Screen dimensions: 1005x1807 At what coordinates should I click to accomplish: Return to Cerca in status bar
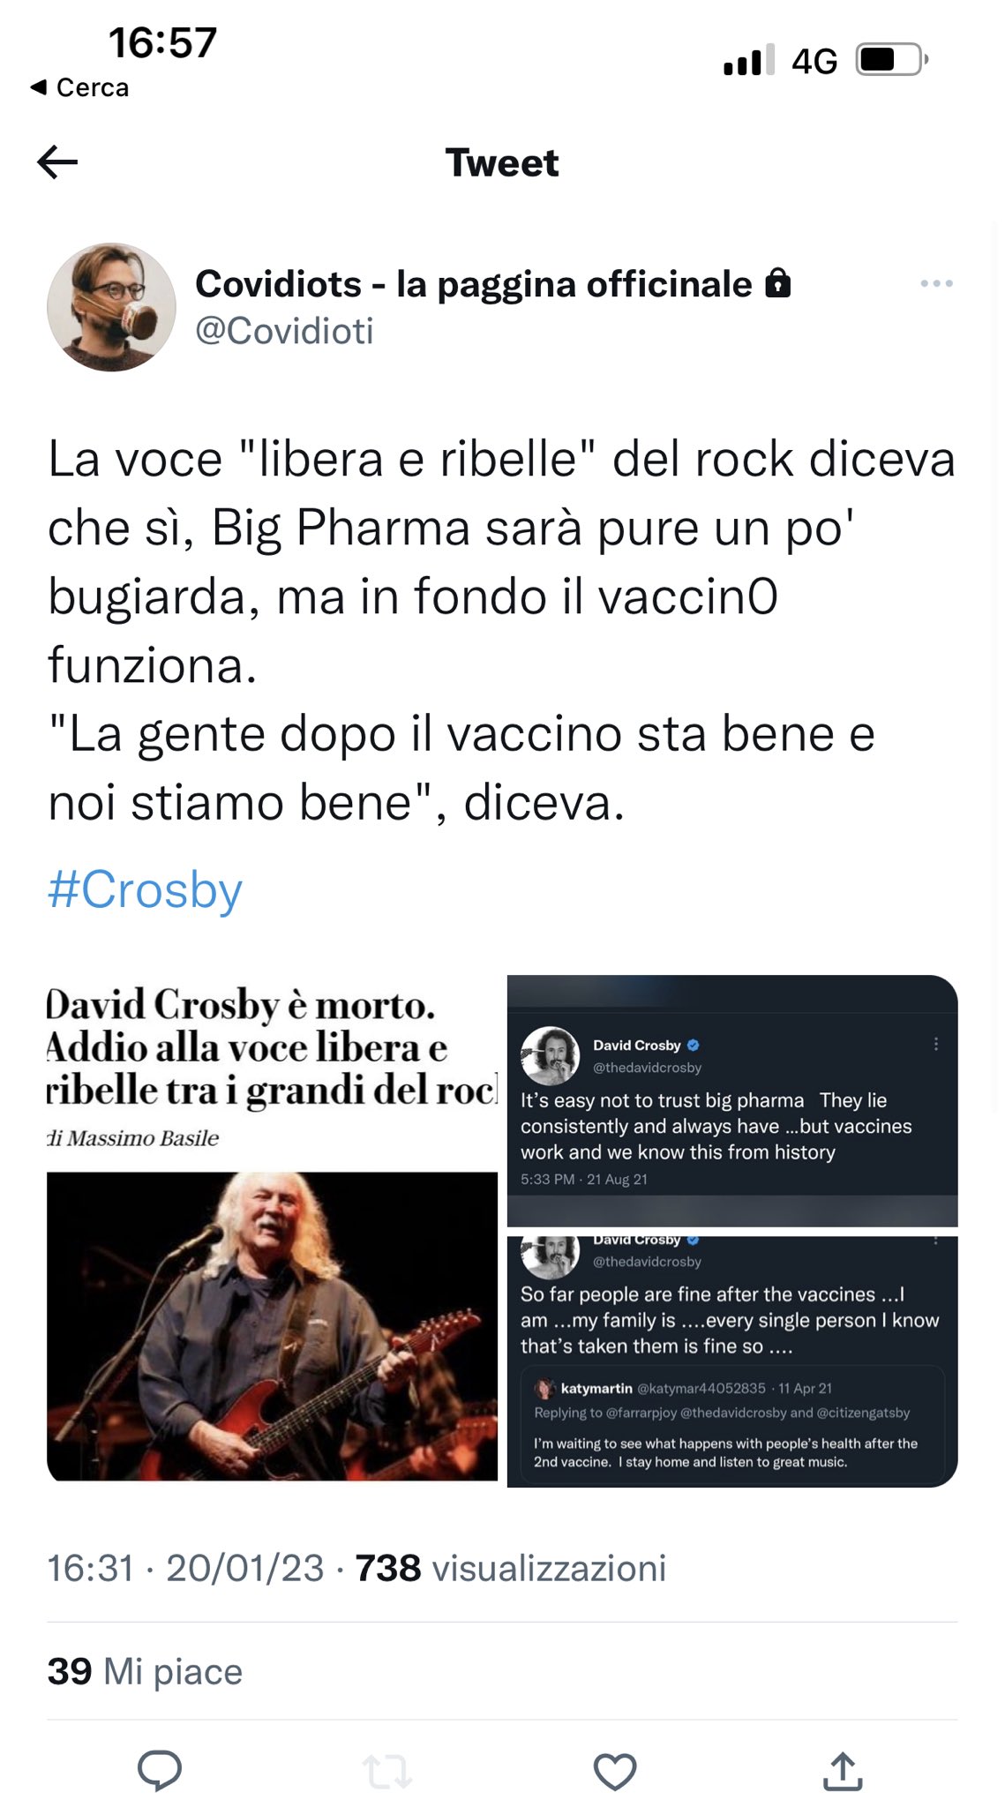(79, 87)
